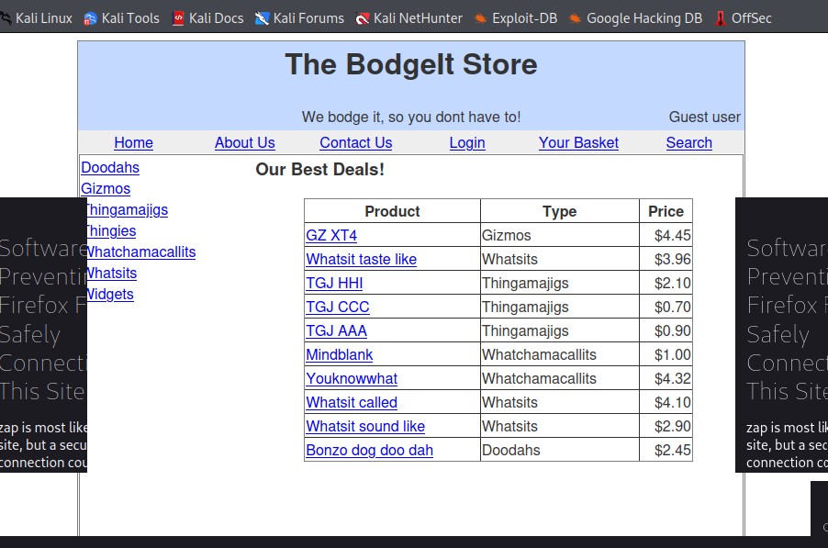Open the TGJ HHI product

click(334, 283)
